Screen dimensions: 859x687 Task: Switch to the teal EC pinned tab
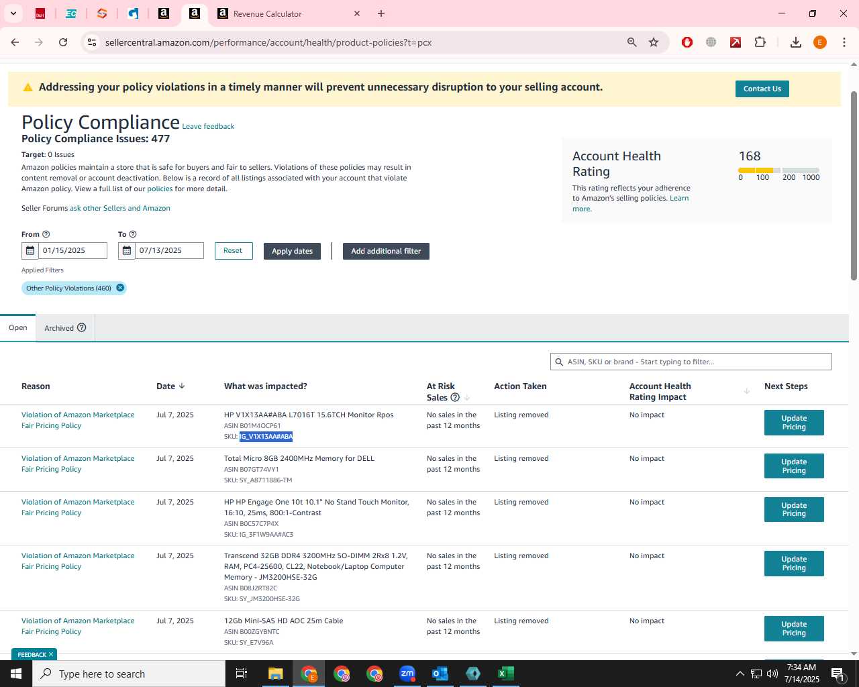click(71, 13)
